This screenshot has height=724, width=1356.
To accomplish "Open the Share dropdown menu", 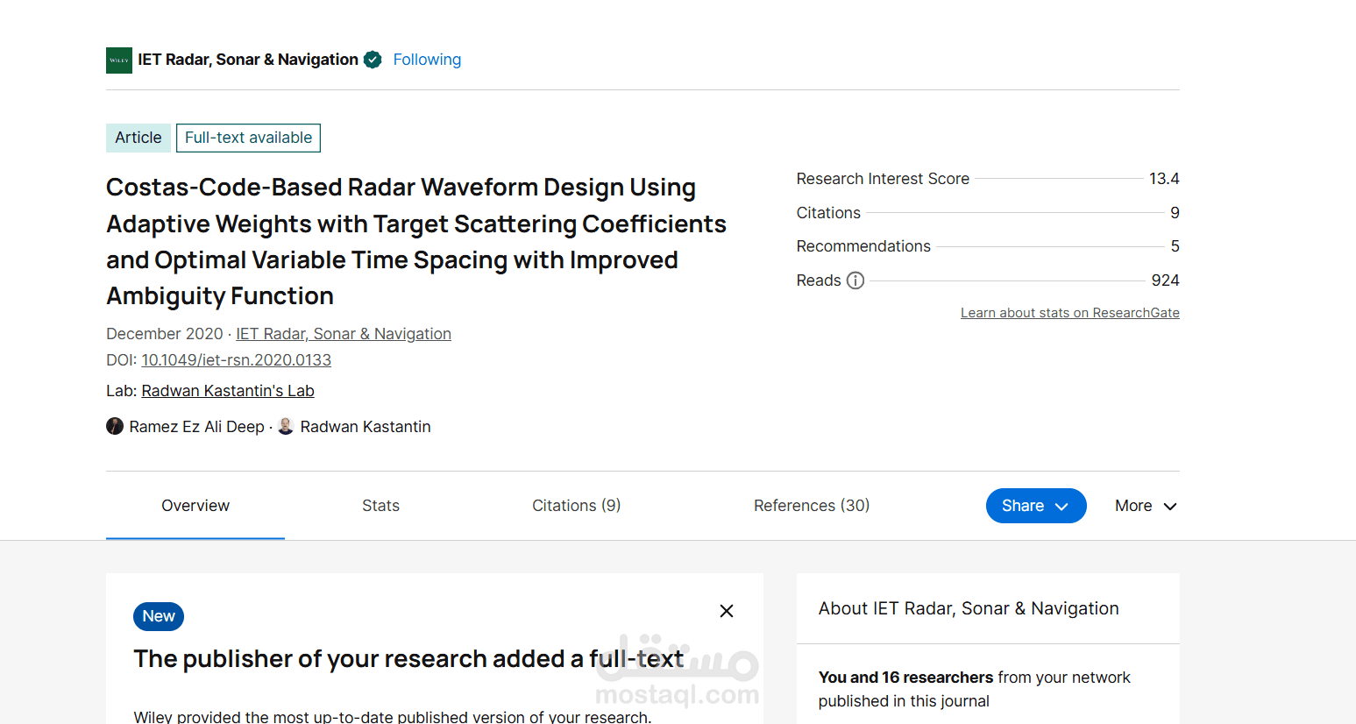I will click(1035, 506).
